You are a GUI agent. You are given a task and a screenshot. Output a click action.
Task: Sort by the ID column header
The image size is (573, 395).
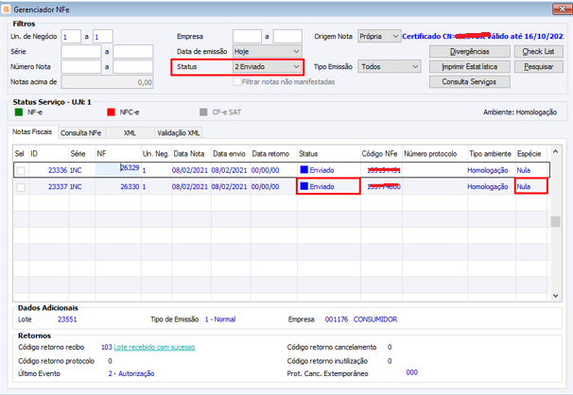pyautogui.click(x=49, y=154)
